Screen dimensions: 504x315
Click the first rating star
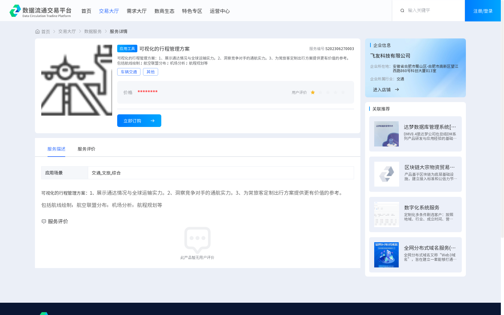point(313,92)
